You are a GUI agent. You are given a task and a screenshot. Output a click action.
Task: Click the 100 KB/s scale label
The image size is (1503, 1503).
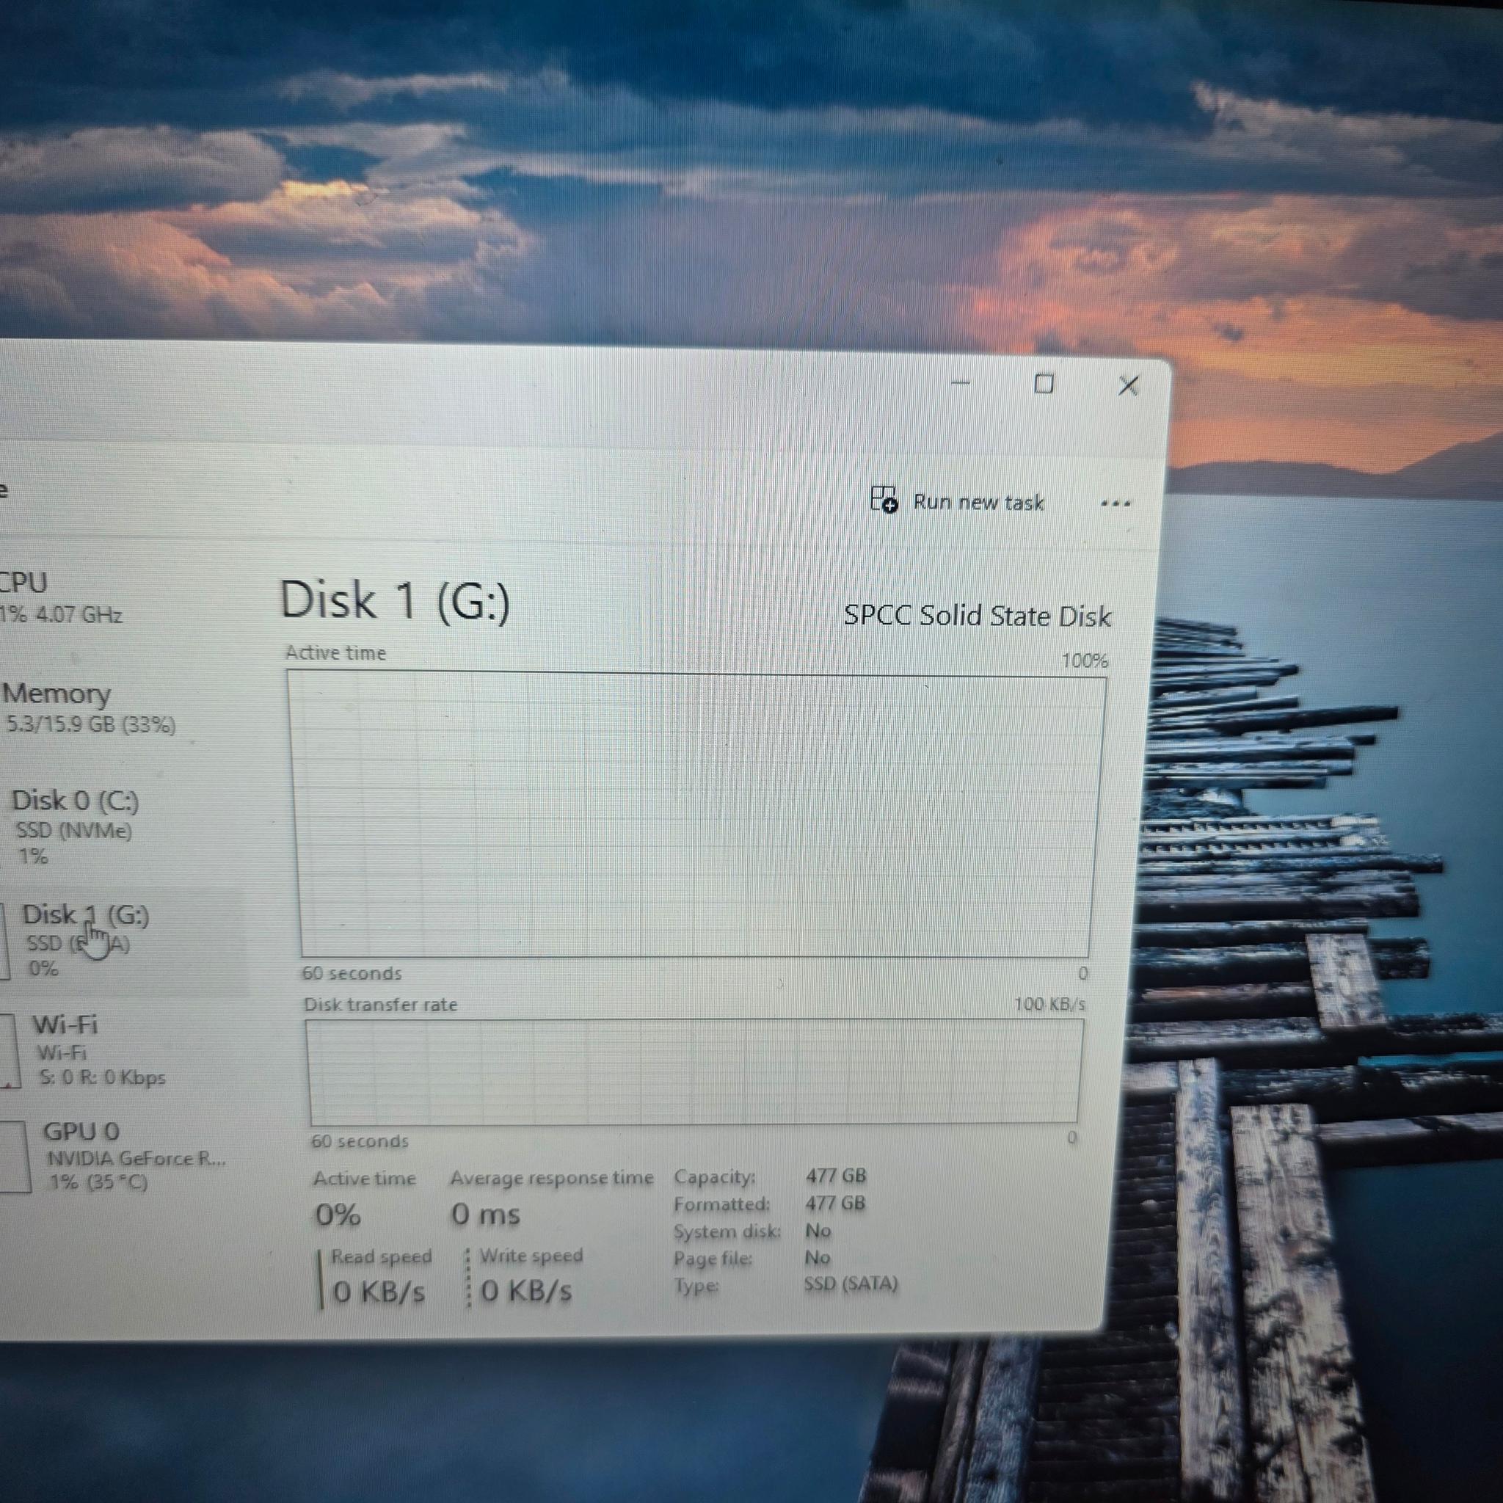(1049, 1005)
